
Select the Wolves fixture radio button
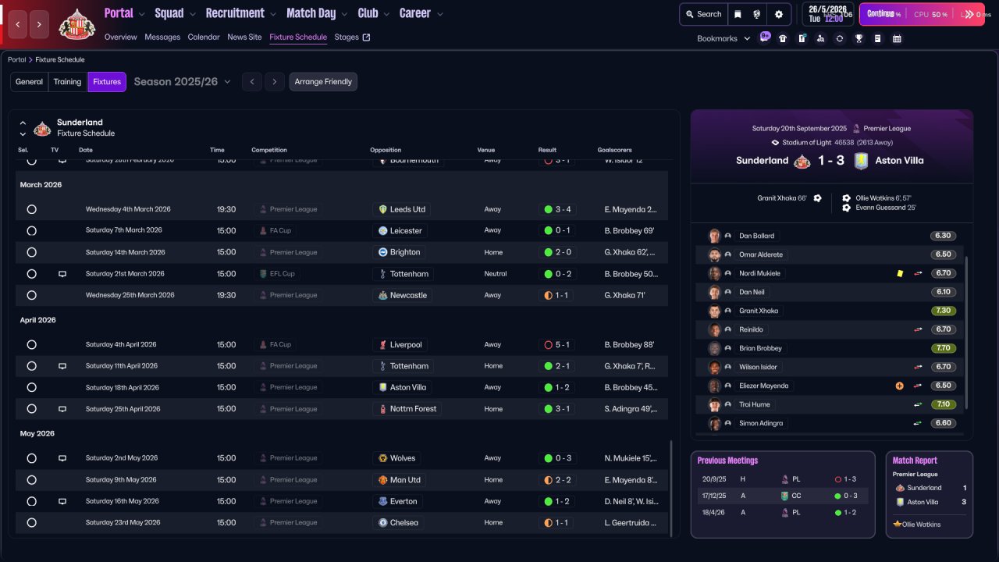[x=31, y=458]
